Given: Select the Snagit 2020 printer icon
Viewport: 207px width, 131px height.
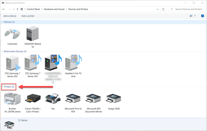Looking at the screenshot, I should 114,99.
